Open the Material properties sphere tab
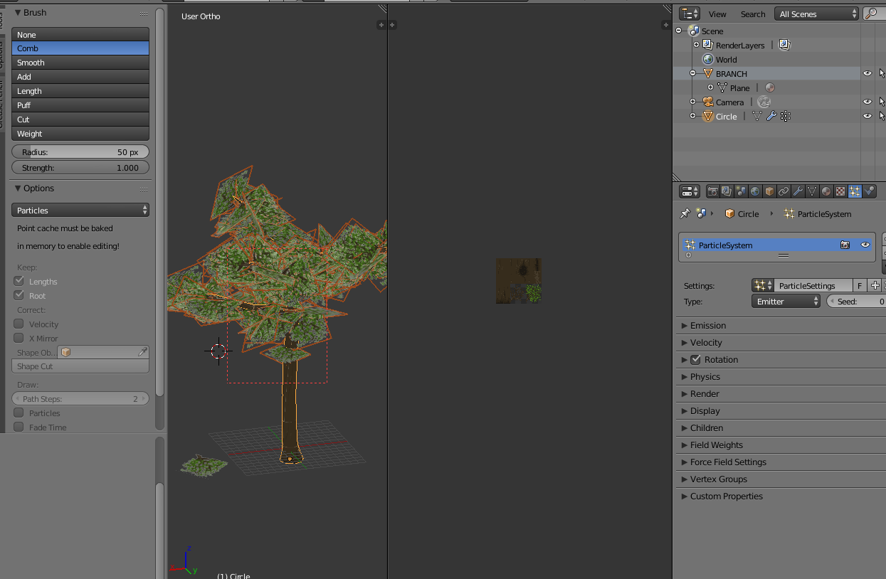Image resolution: width=886 pixels, height=579 pixels. point(826,191)
